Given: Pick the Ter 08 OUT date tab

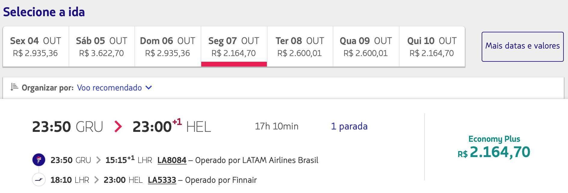Looking at the screenshot, I should [x=300, y=46].
